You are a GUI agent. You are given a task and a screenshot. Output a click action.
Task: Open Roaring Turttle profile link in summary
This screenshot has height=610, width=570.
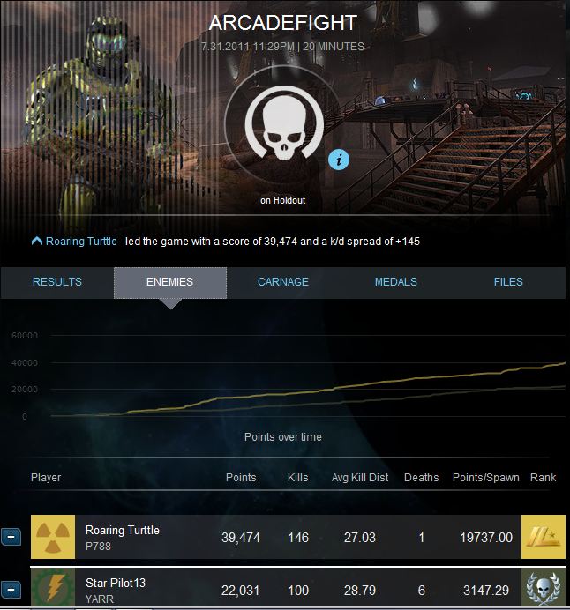coord(81,242)
